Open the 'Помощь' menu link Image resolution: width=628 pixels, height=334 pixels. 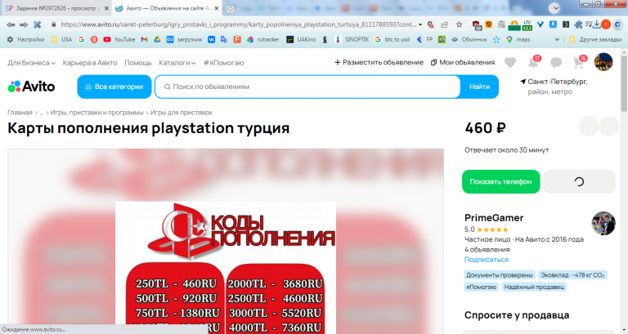(137, 63)
